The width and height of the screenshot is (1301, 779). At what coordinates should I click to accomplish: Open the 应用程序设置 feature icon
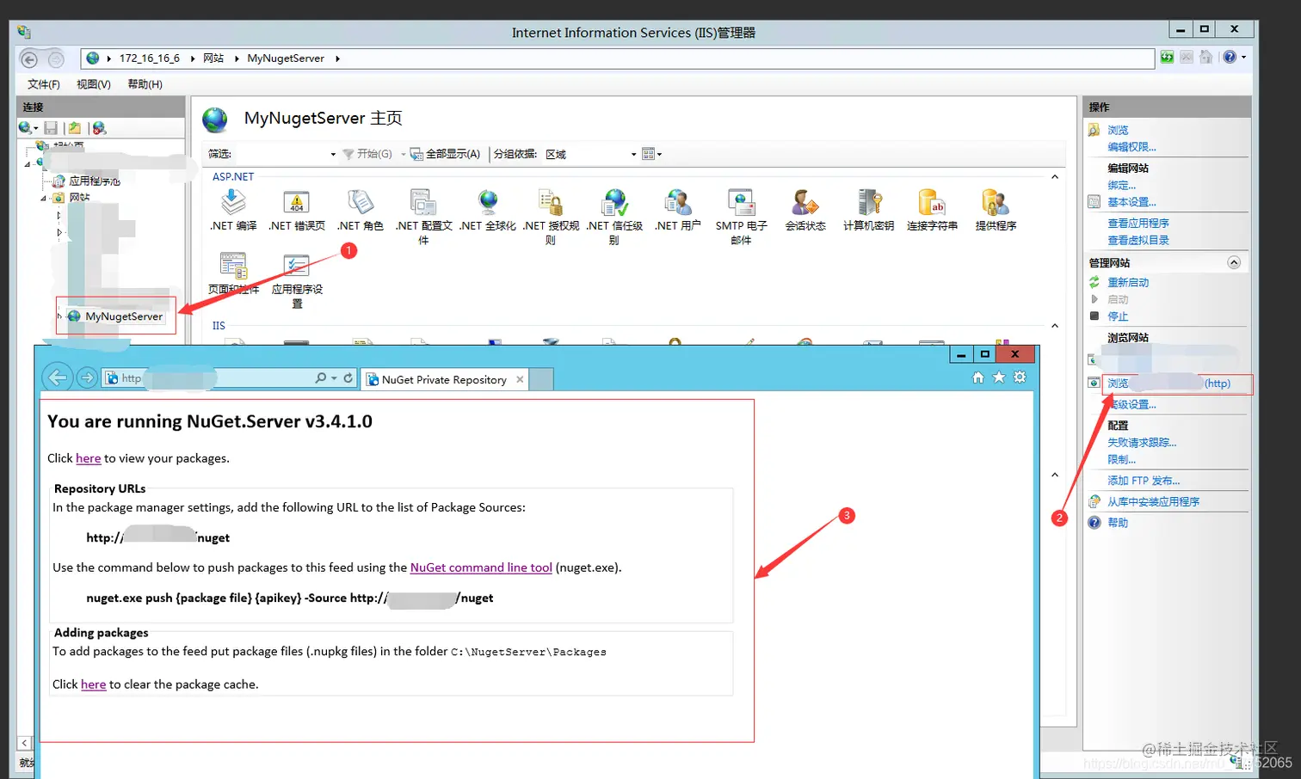tap(296, 266)
